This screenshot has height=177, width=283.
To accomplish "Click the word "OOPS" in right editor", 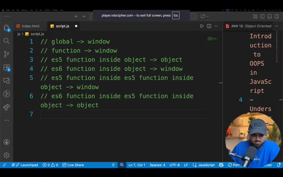I will 257,64.
